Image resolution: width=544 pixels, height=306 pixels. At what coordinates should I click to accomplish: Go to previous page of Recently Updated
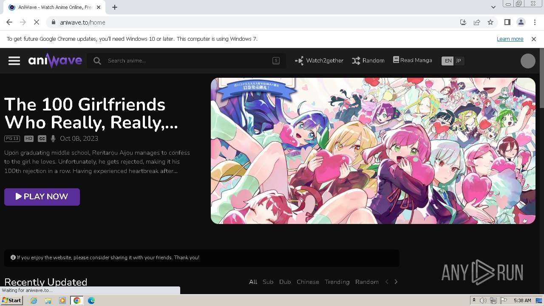387,282
